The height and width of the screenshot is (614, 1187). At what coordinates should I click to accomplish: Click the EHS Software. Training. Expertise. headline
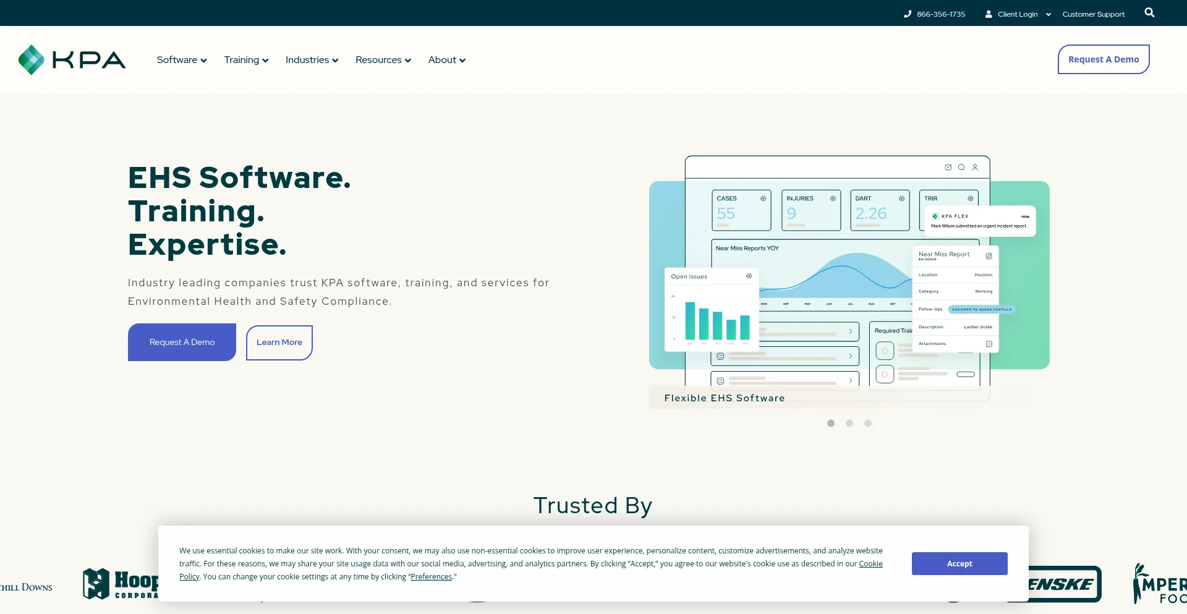(239, 211)
